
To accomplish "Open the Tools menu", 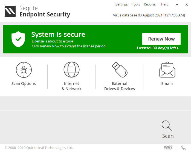I will [136, 4].
